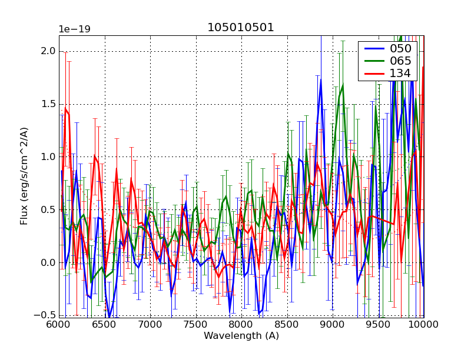Click the blue line swatch in legend

click(373, 49)
